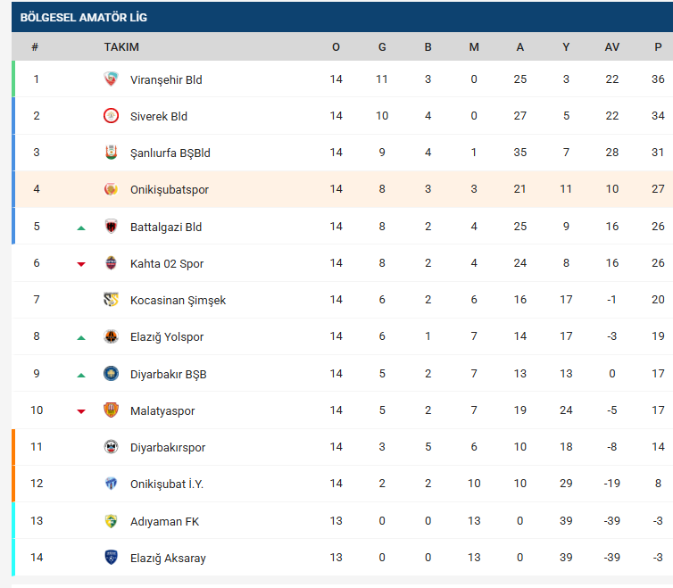This screenshot has width=673, height=588.
Task: Click the Kahta 02 Spor logo
Action: (x=111, y=263)
